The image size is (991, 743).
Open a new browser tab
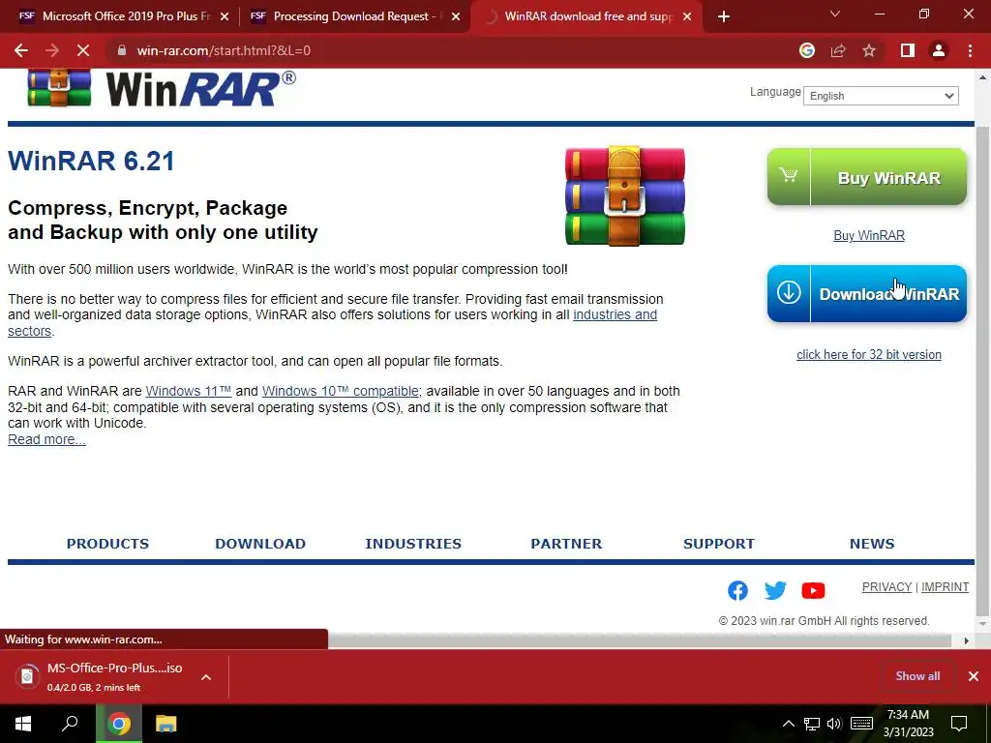tap(724, 17)
